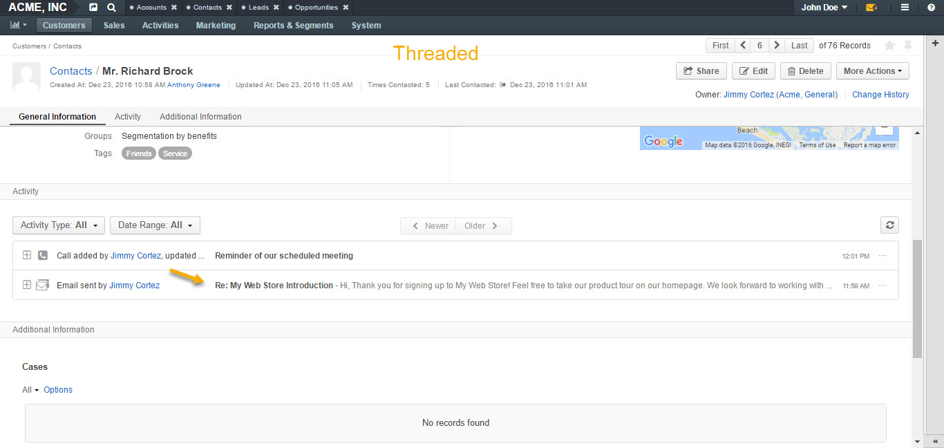This screenshot has width=944, height=448.
Task: Click the scrollbar down arrow
Action: tap(917, 441)
